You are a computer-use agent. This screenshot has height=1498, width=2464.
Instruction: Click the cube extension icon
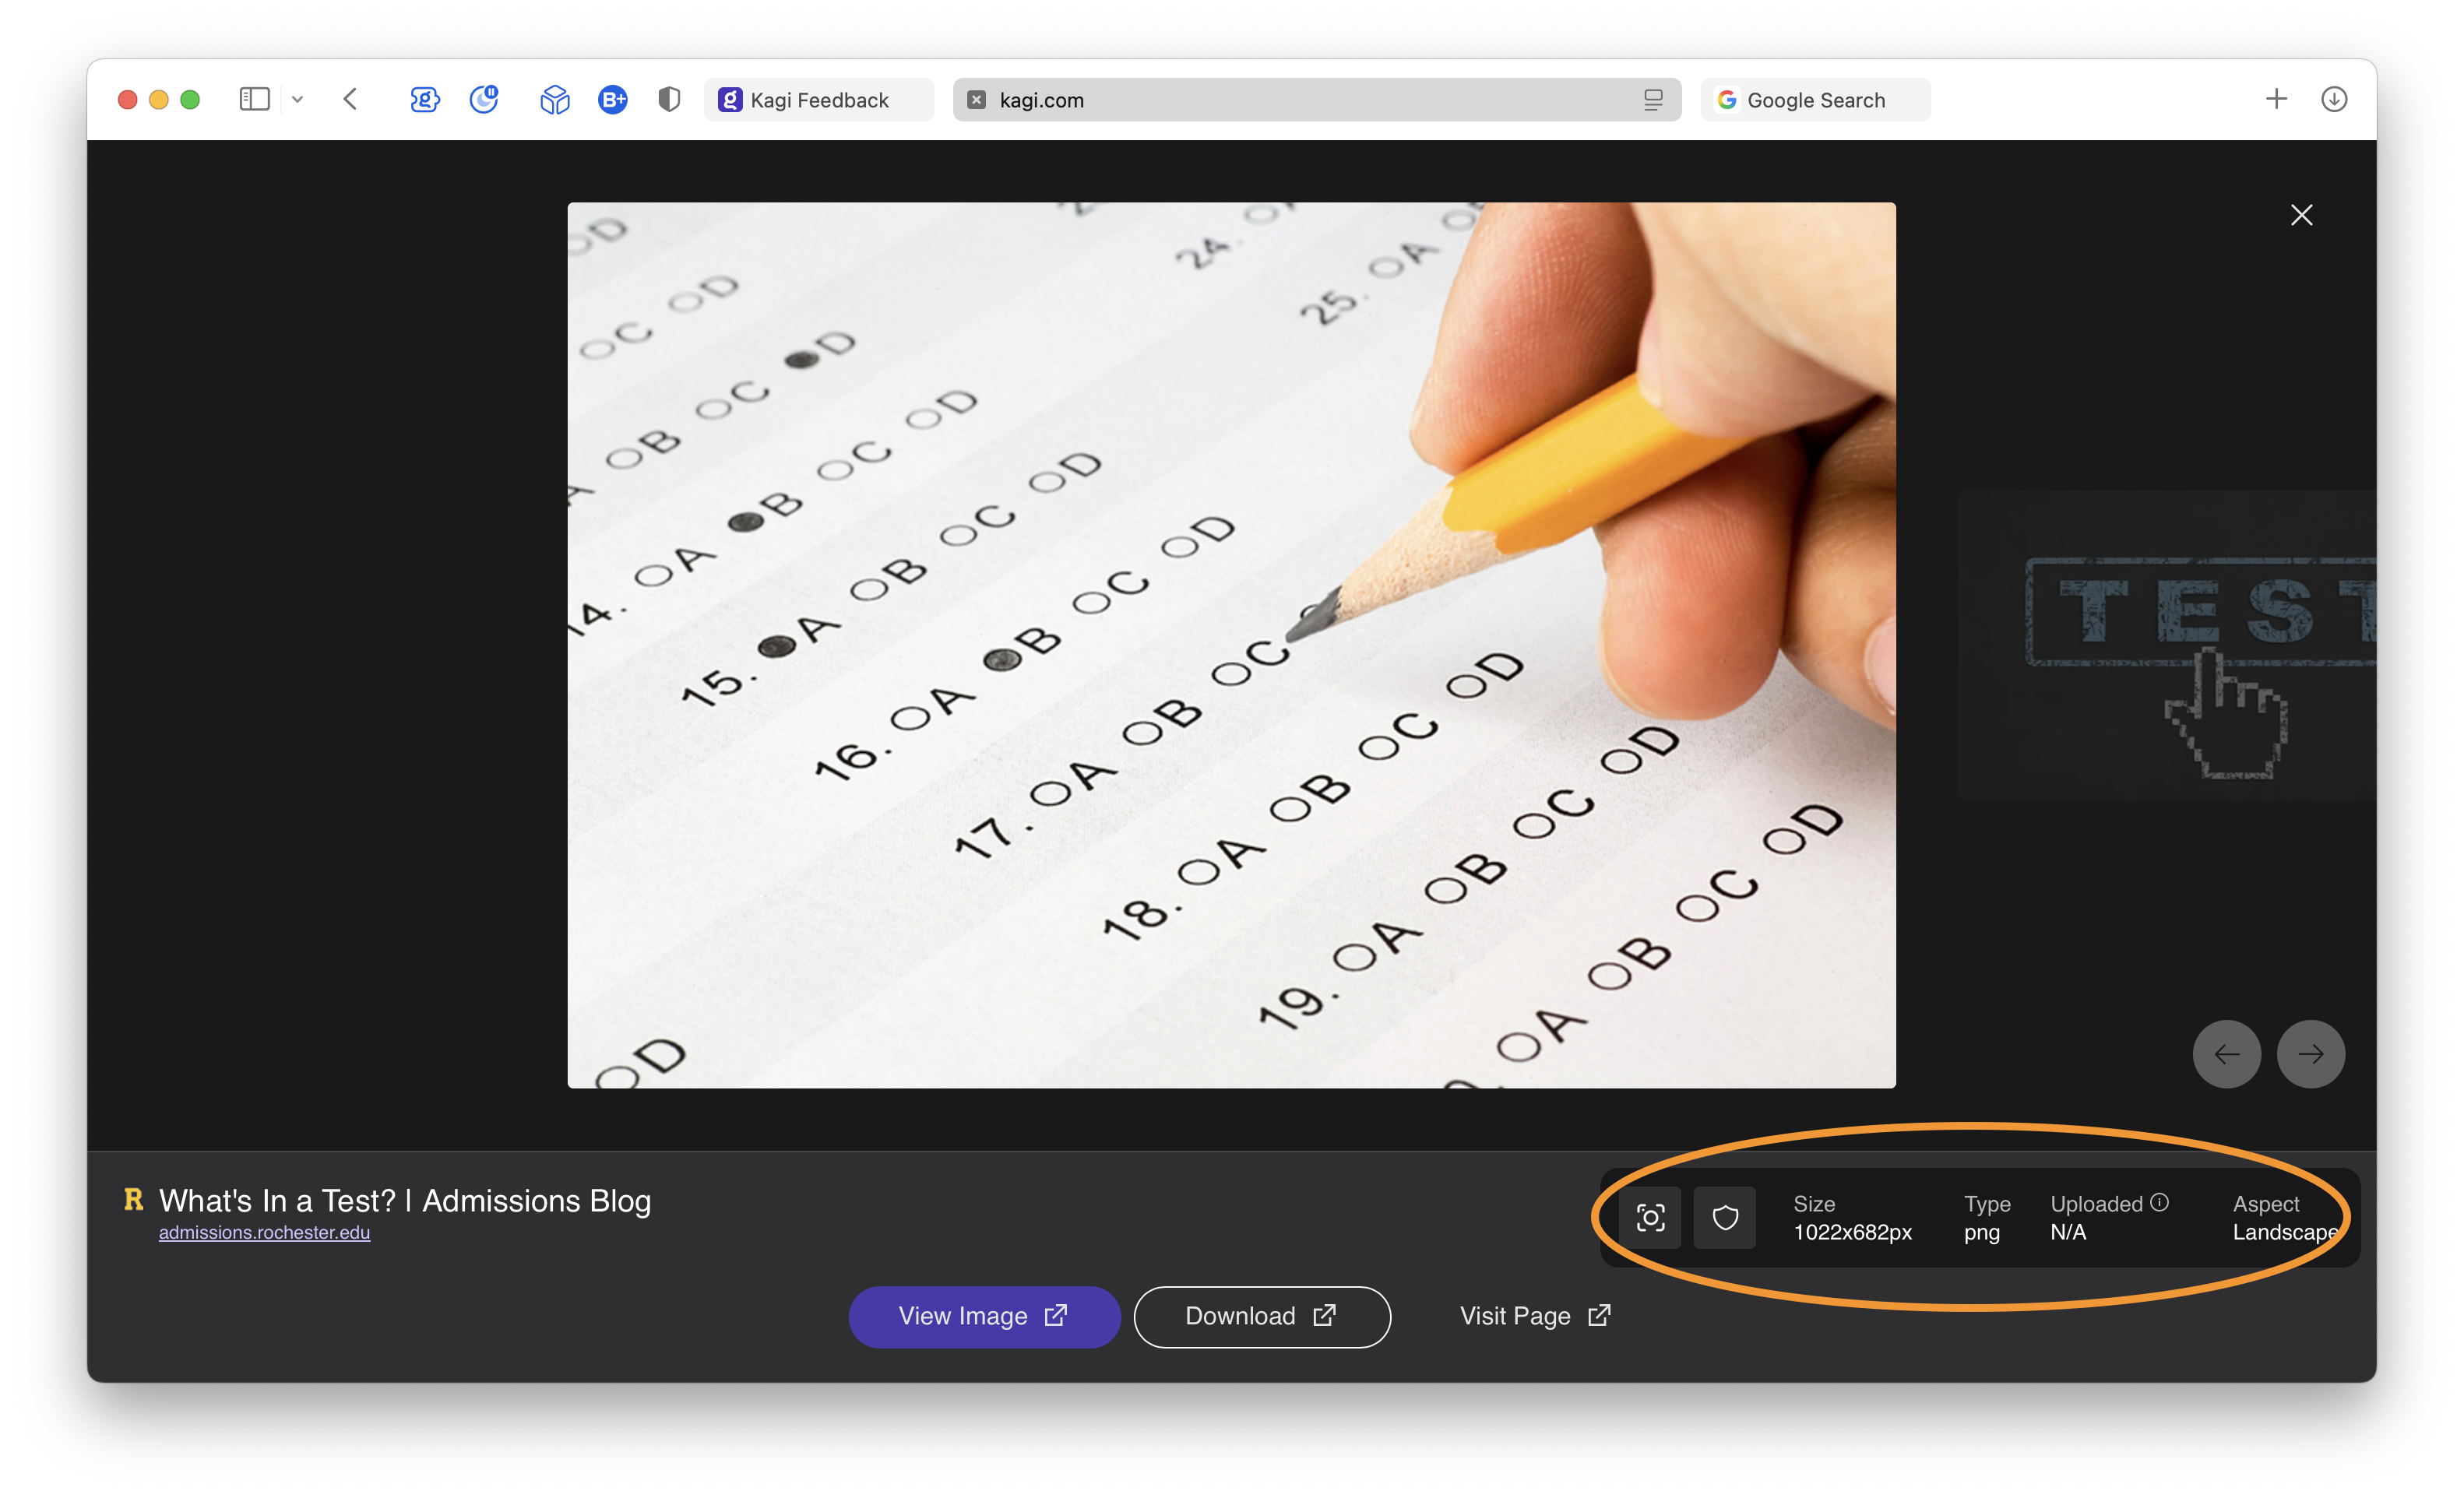(x=554, y=99)
